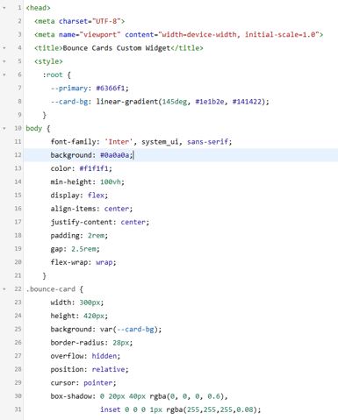
Task: Collapse the body rule fold arrow on line 10
Action: point(4,128)
